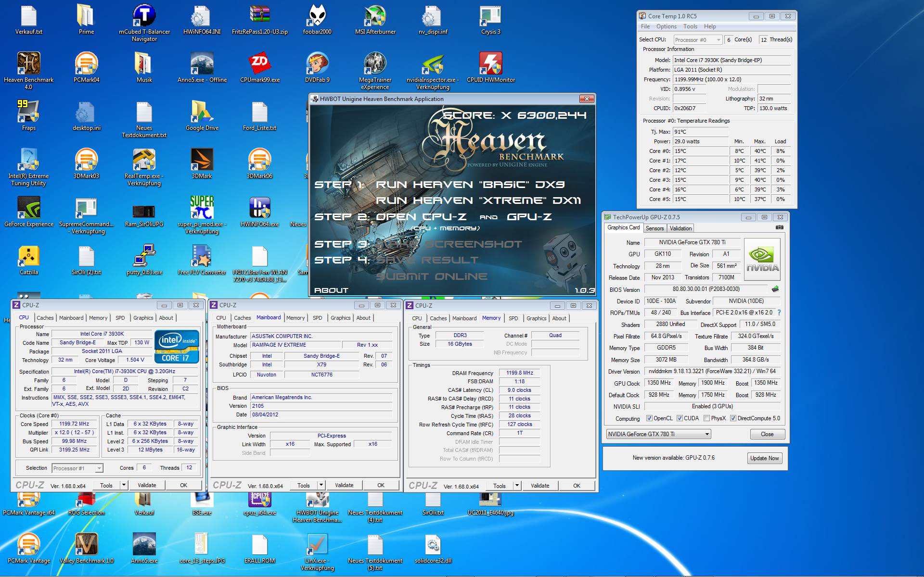Click Tools button in Memory CPU-Z window
The height and width of the screenshot is (577, 924).
[500, 486]
